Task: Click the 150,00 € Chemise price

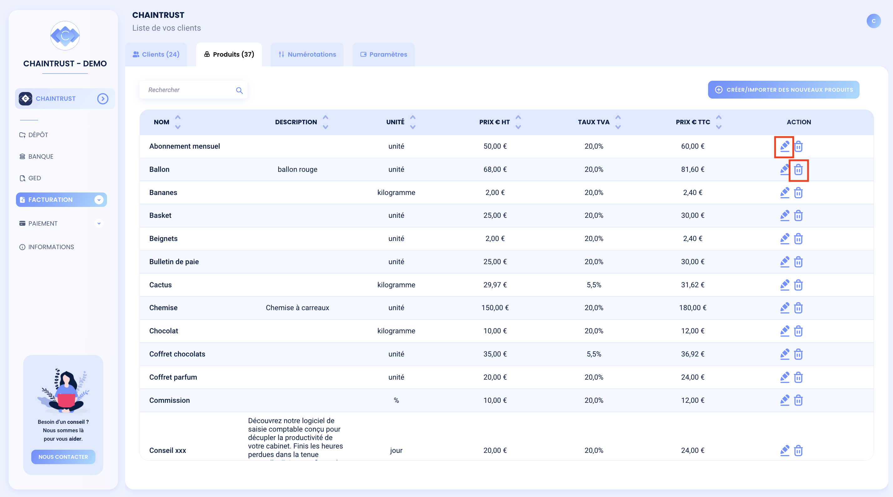Action: pos(495,308)
